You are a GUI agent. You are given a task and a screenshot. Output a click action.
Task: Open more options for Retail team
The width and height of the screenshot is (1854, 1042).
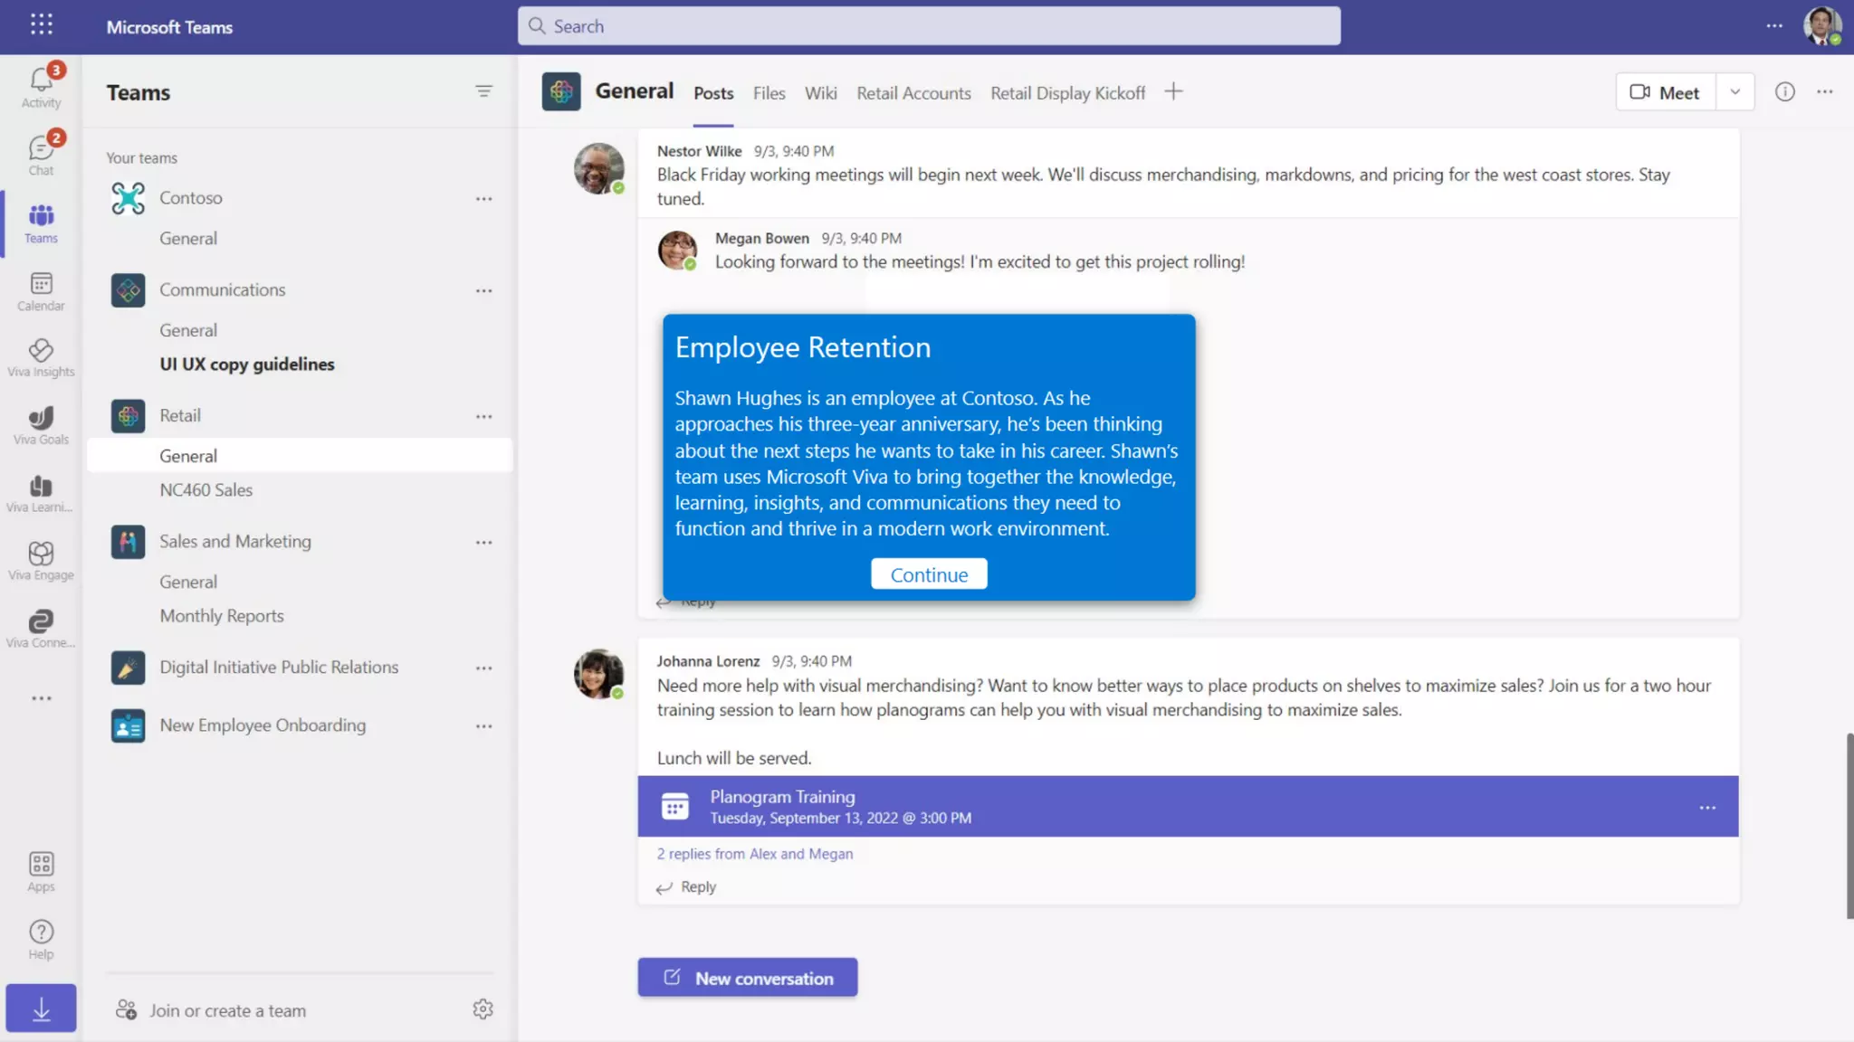pos(483,416)
